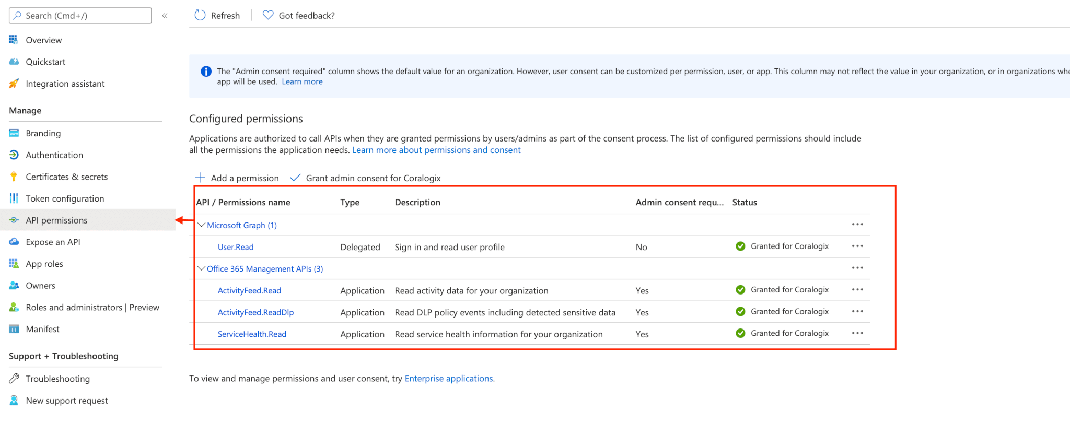Click Add a permission
1070x423 pixels.
pyautogui.click(x=237, y=178)
